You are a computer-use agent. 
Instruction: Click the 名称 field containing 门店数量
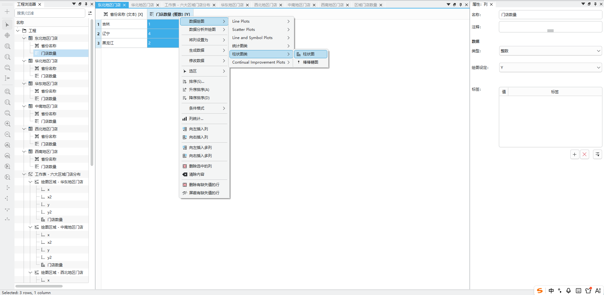[x=550, y=15]
